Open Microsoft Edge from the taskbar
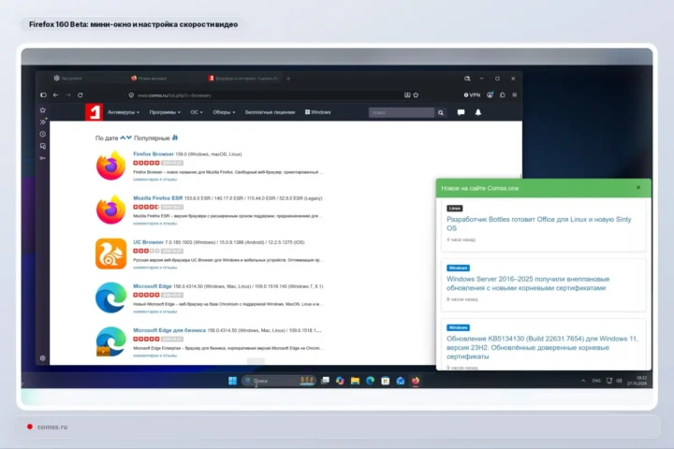Screen dimensions: 674x449 click(x=370, y=381)
